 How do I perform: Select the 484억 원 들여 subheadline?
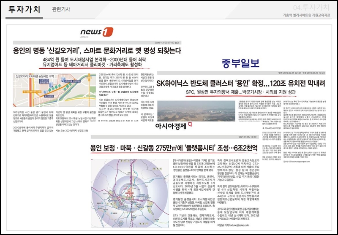click(x=94, y=59)
